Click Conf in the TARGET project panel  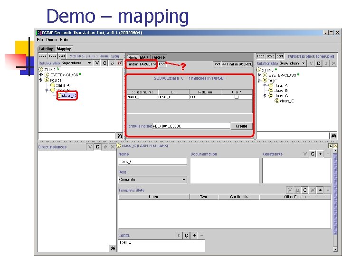[280, 56]
